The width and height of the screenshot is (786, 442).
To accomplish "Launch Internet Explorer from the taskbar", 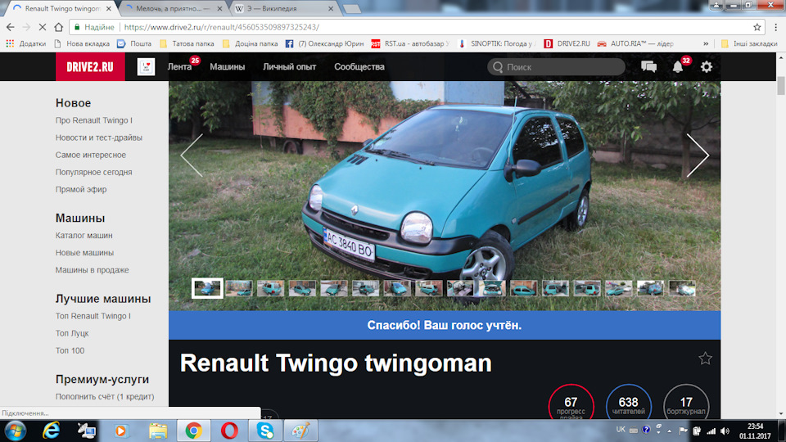I will point(51,431).
